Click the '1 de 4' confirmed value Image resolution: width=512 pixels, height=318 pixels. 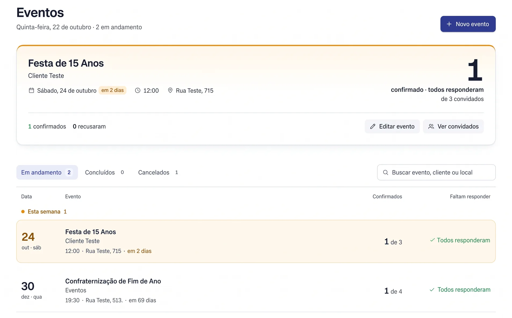(x=393, y=291)
